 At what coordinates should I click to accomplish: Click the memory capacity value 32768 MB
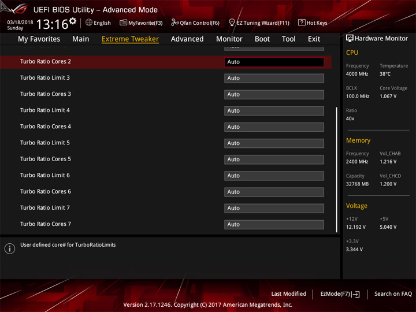click(358, 184)
